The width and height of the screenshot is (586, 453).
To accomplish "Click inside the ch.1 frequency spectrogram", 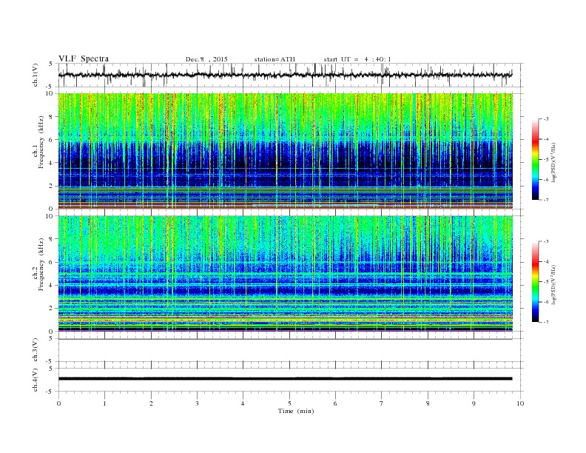I will pos(286,151).
